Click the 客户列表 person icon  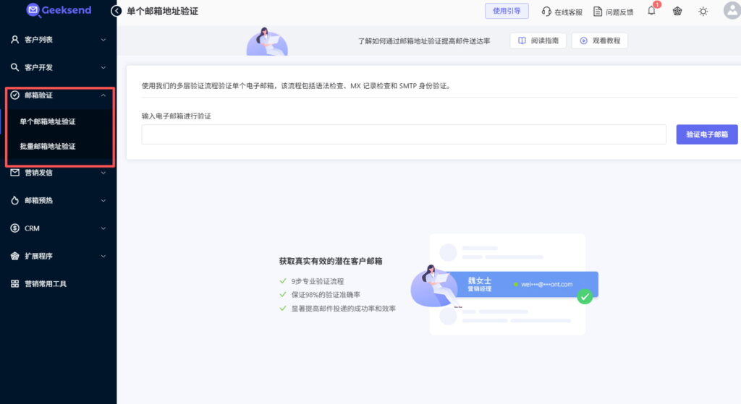[15, 40]
